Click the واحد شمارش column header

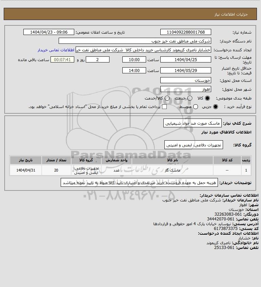tap(117, 160)
